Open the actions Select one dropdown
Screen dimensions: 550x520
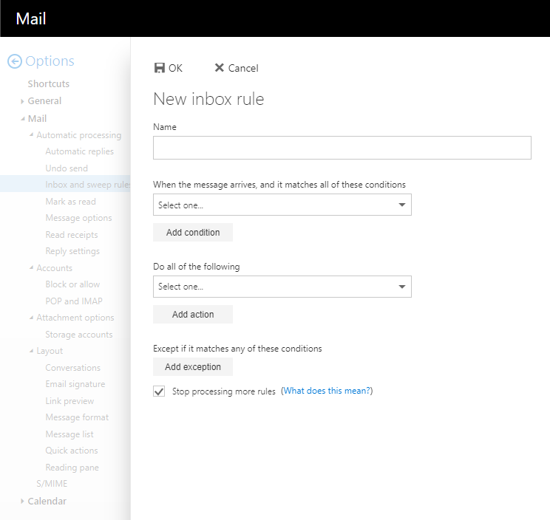tap(282, 287)
